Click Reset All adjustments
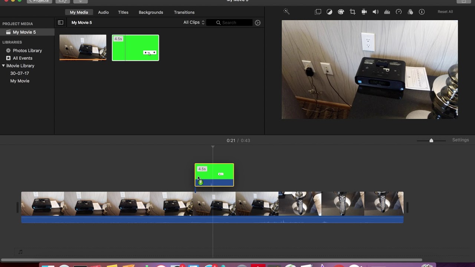 (445, 12)
